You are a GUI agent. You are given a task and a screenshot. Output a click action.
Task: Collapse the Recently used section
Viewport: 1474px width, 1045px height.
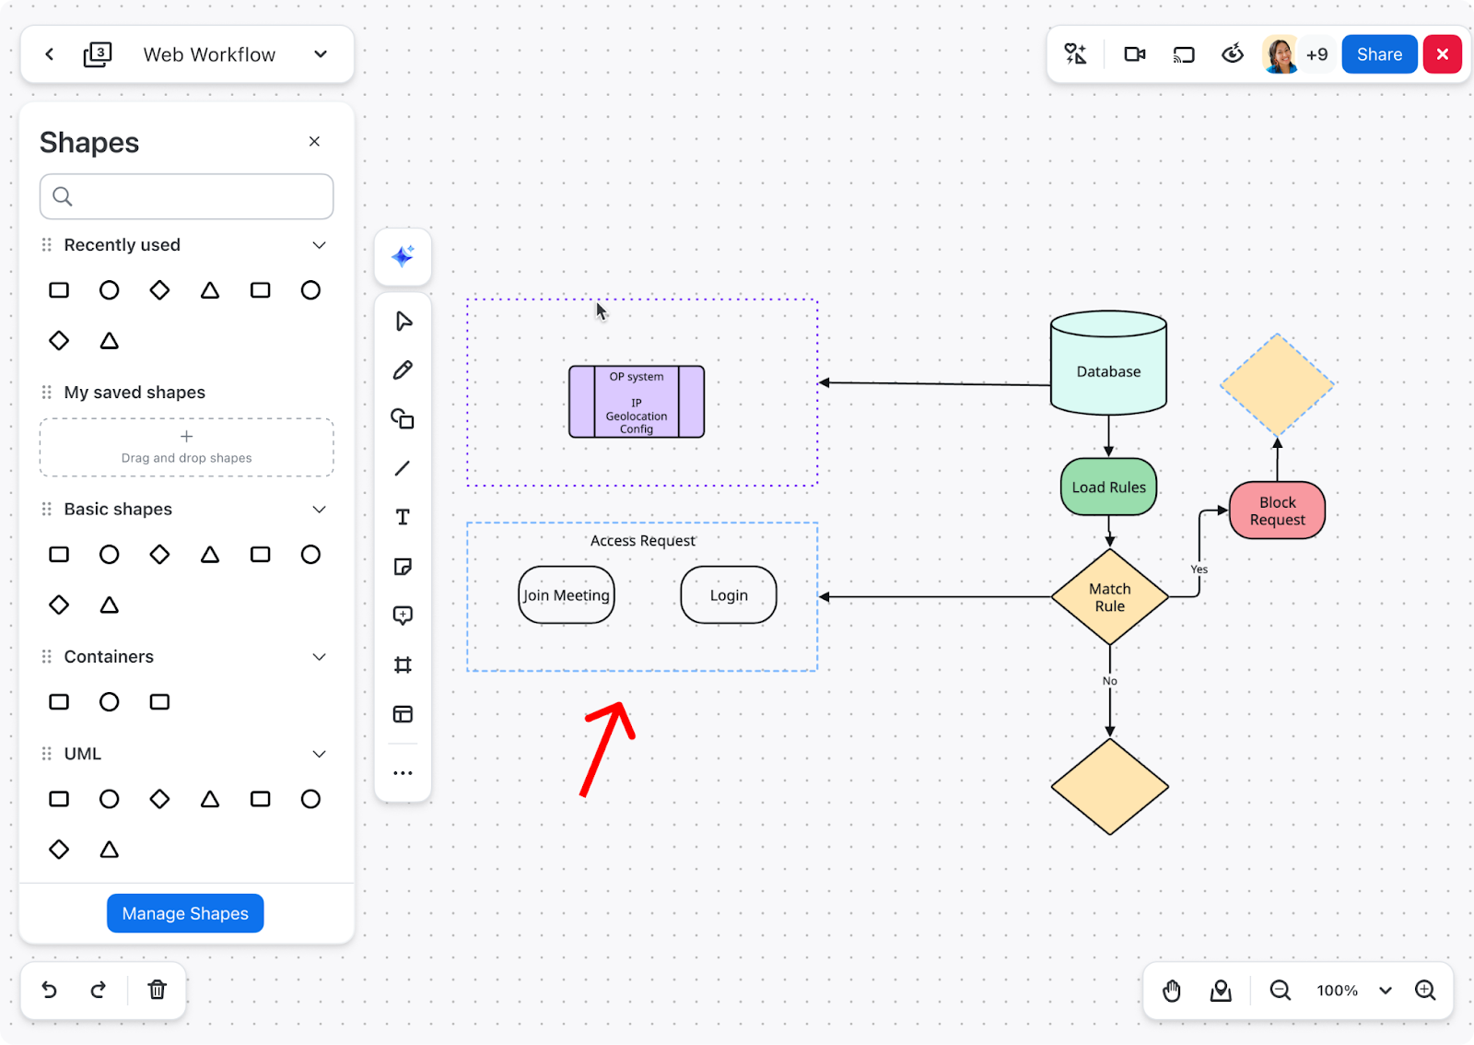[x=319, y=245]
